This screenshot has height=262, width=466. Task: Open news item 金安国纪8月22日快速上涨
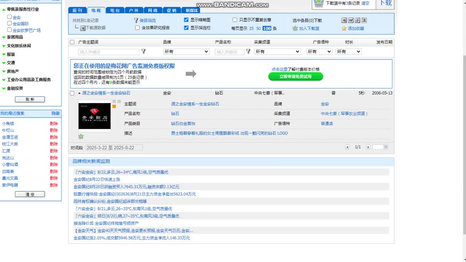(x=97, y=179)
